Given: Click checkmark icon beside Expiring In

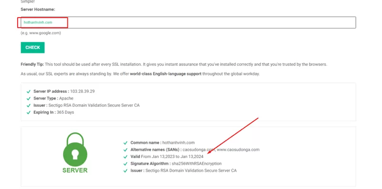Looking at the screenshot, I should coord(29,112).
